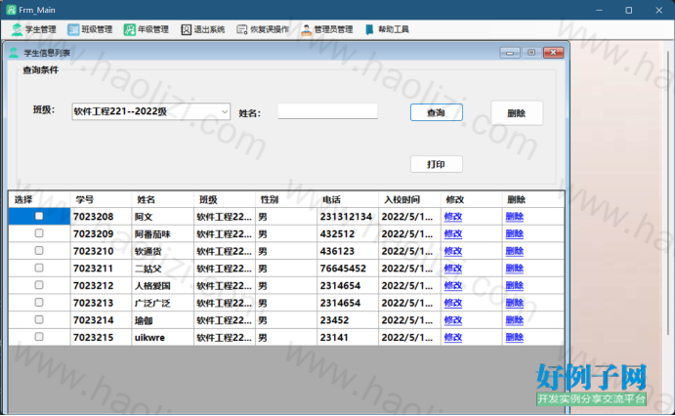Click the 姓名 column header
675x416 pixels.
pos(163,199)
